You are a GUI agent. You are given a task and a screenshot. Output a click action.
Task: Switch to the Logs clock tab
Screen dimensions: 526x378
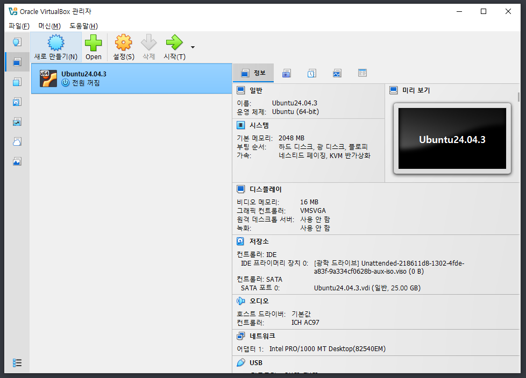tap(311, 73)
